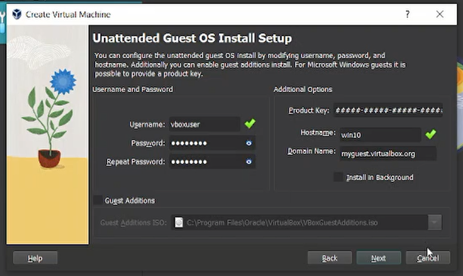Viewport: 463px width, 276px height.
Task: Click the ISO disc icon in Guest Additions field
Action: click(x=179, y=222)
